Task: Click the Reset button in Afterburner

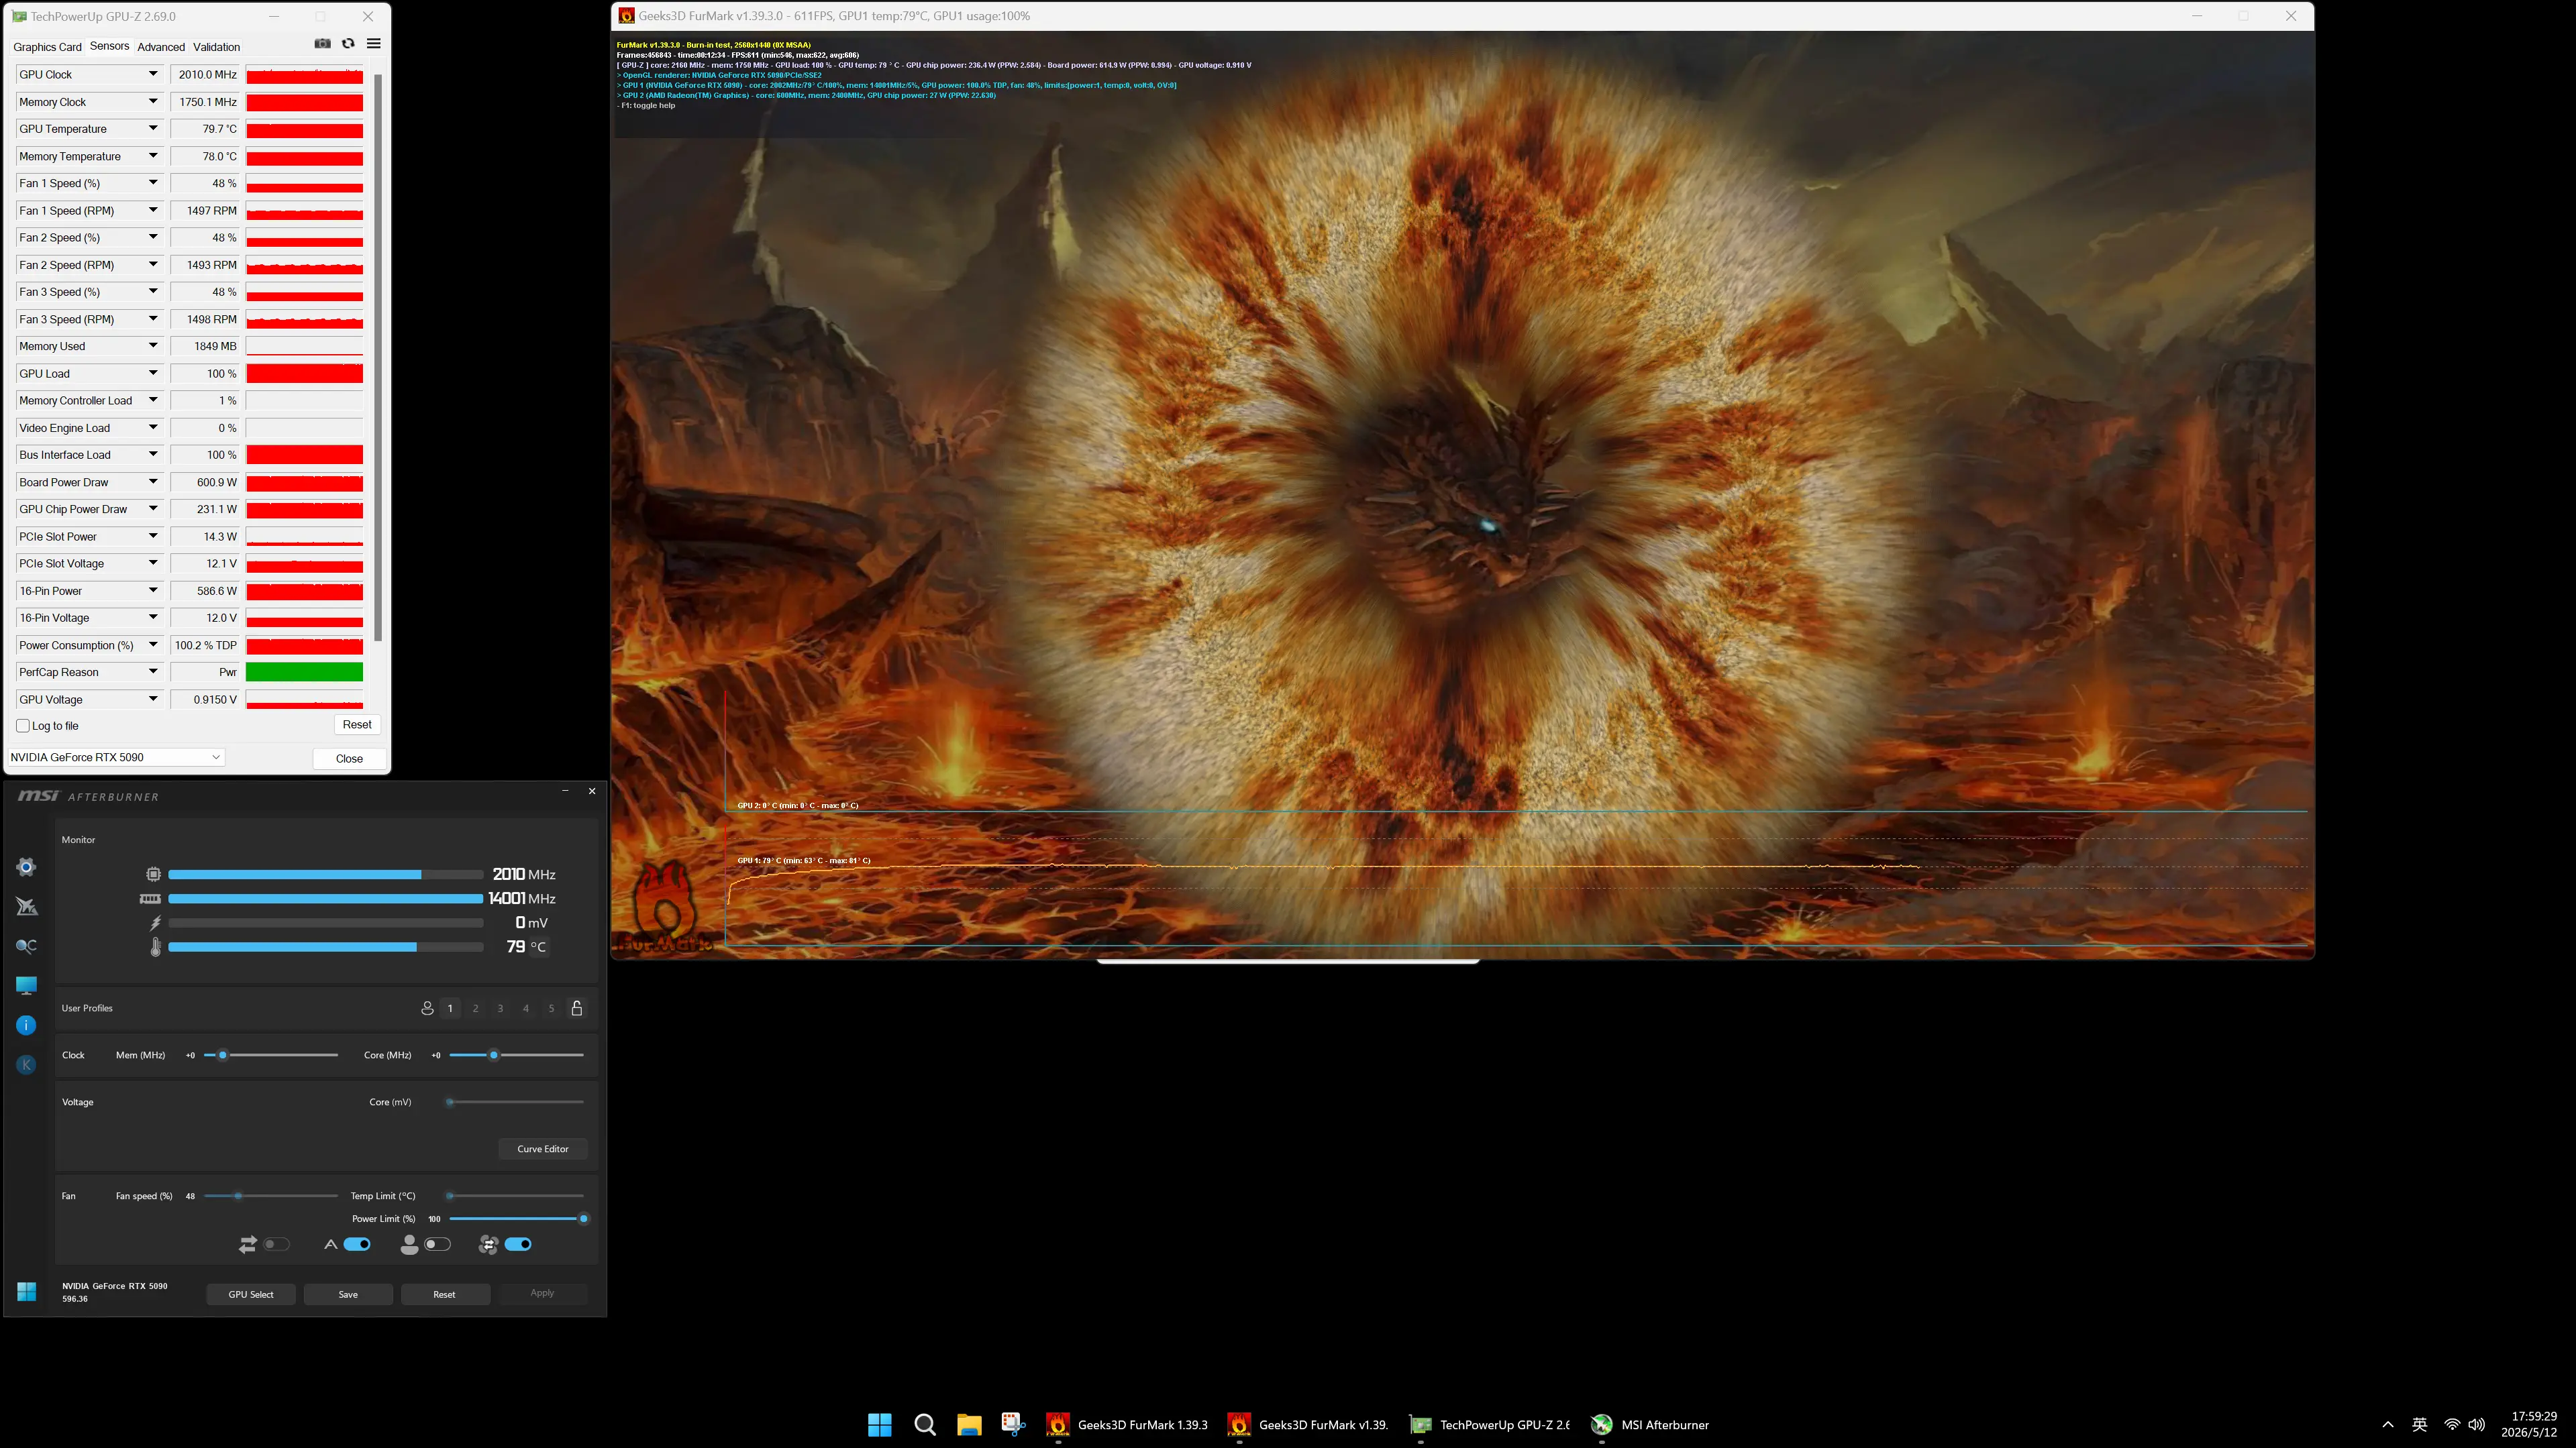Action: 445,1294
